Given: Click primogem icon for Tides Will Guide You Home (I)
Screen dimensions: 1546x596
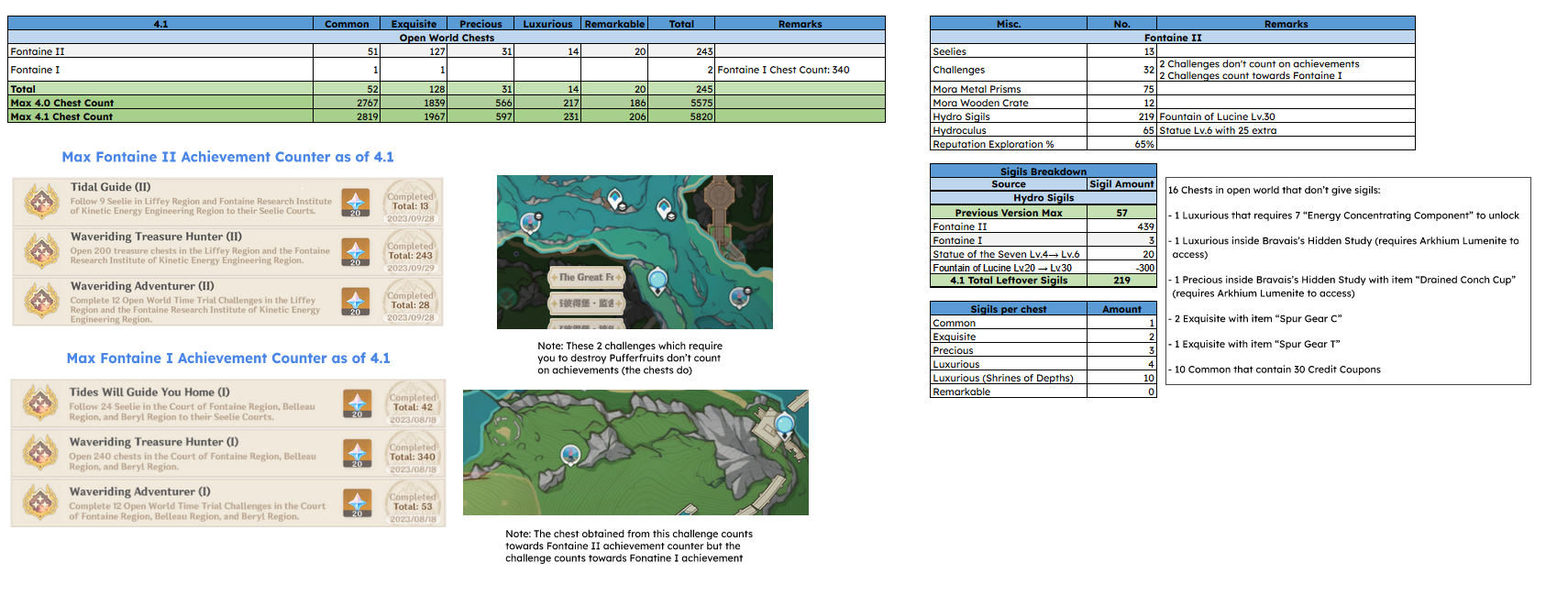Looking at the screenshot, I should coord(357,403).
